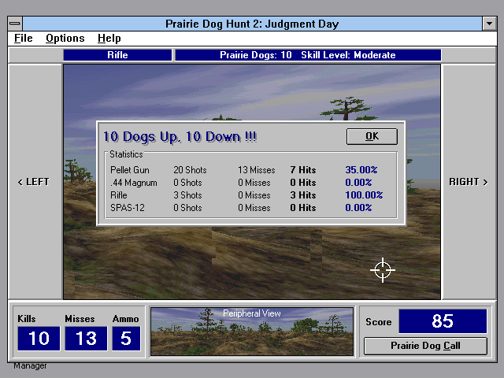This screenshot has width=504, height=378.
Task: Open the Options menu
Action: (x=65, y=39)
